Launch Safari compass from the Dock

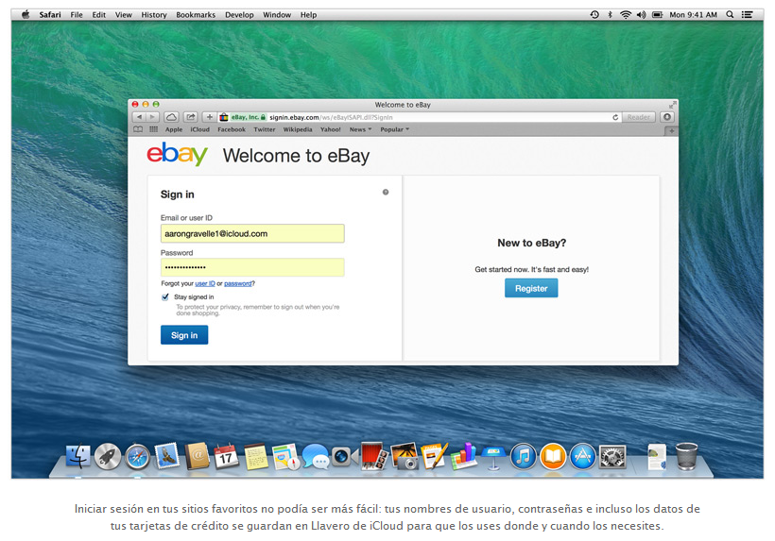[x=137, y=457]
